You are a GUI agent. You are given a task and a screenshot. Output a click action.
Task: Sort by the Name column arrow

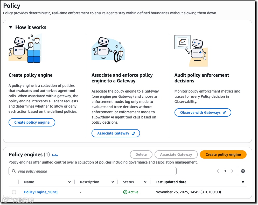pos(69,182)
